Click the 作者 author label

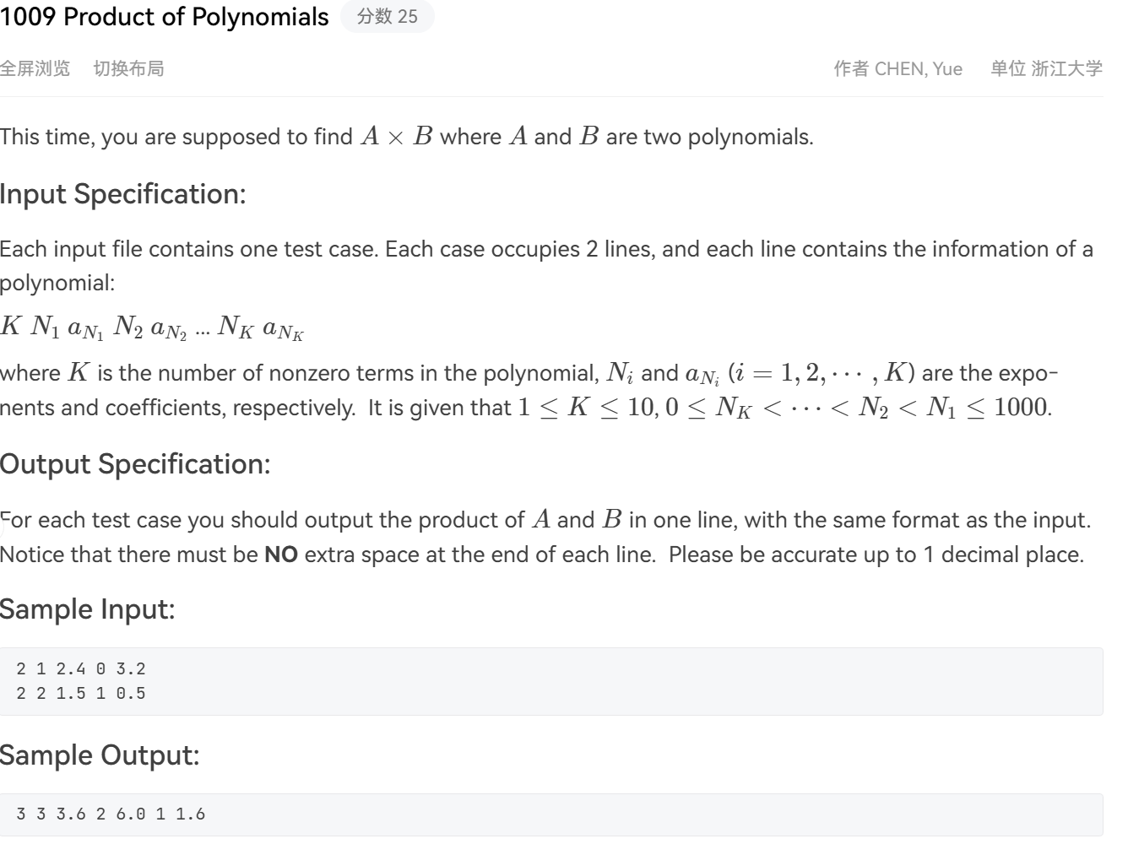coord(851,68)
